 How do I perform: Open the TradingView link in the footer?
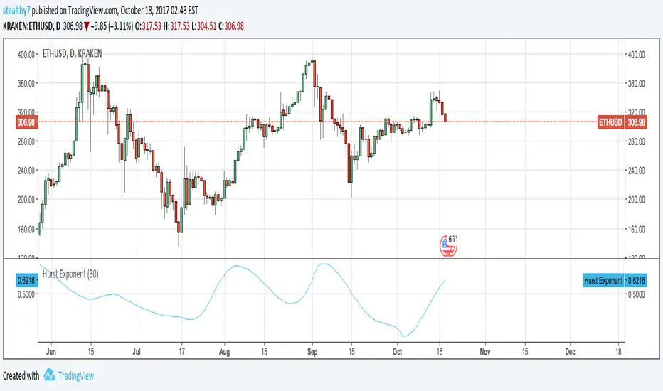click(76, 375)
